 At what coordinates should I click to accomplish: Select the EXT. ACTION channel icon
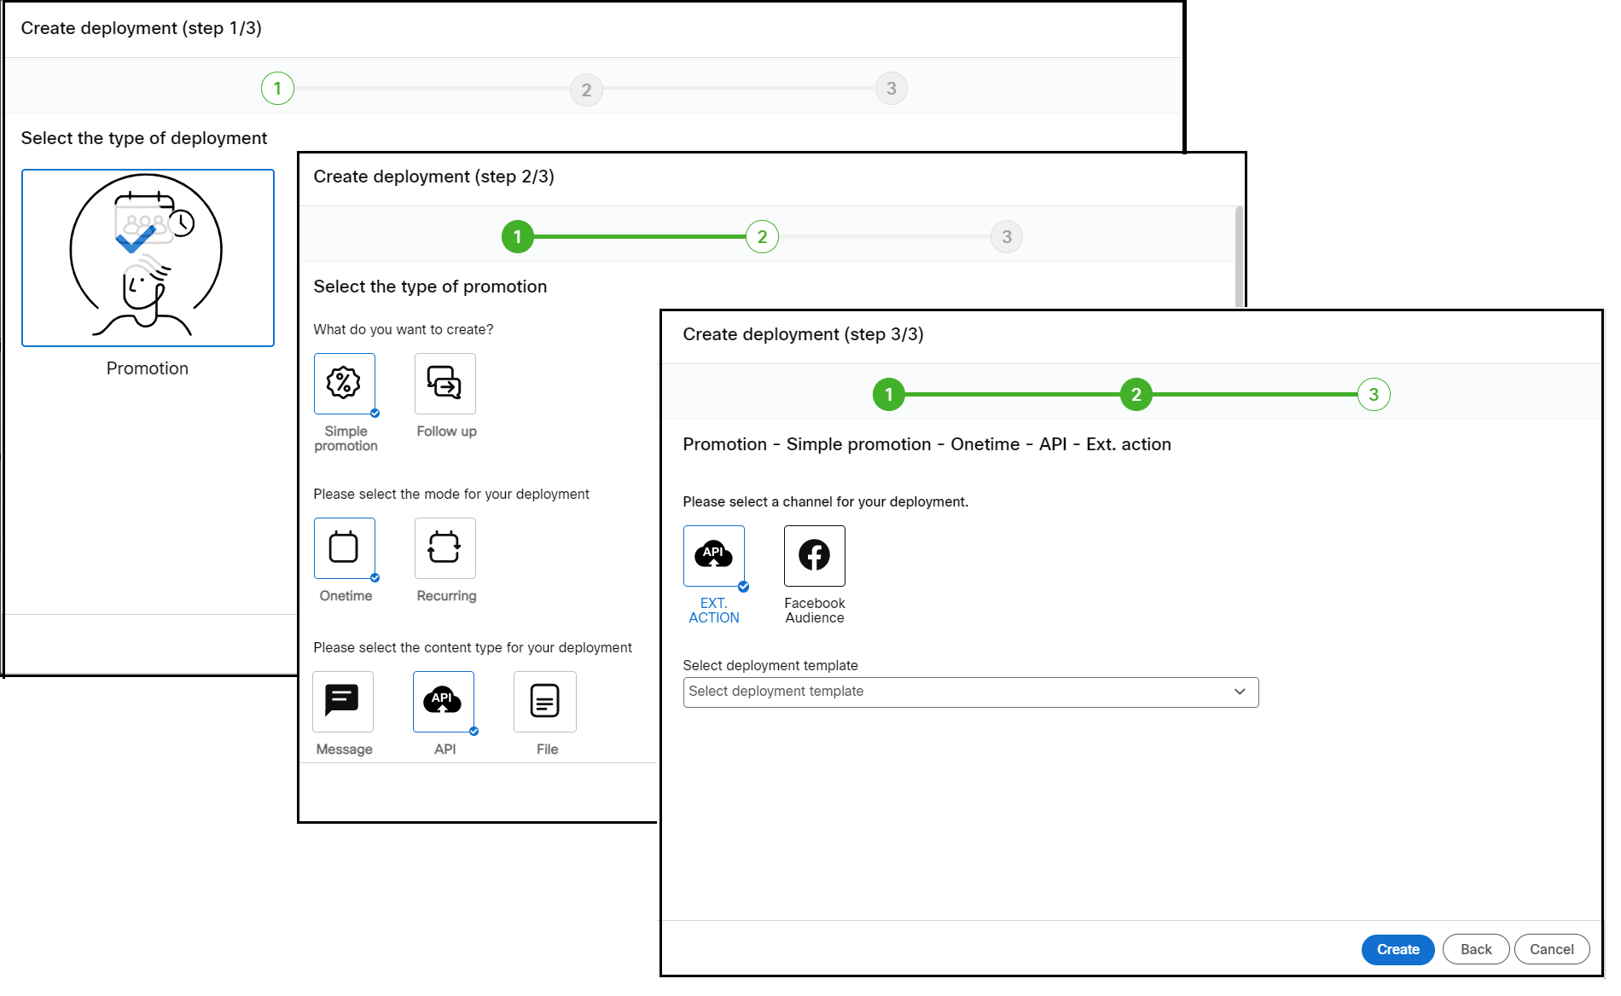pyautogui.click(x=714, y=555)
